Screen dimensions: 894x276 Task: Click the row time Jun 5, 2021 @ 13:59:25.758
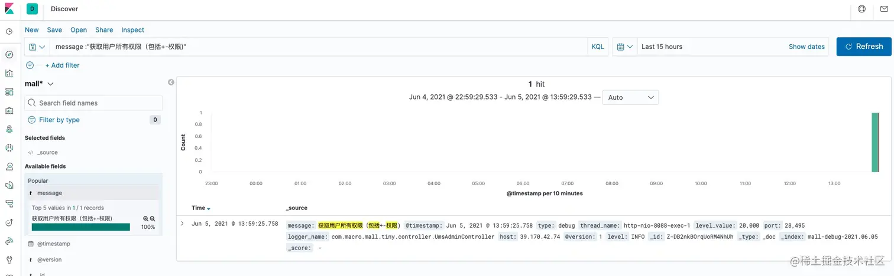pos(235,224)
